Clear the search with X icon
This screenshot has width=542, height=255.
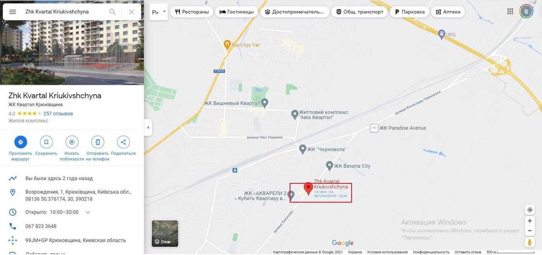(131, 12)
